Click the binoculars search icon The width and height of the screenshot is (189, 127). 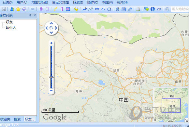point(24,9)
